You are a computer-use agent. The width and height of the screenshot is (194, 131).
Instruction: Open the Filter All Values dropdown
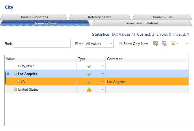coord(99,44)
